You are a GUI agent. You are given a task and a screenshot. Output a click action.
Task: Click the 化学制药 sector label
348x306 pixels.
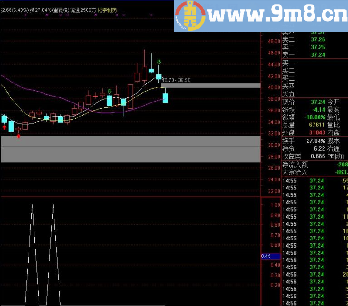click(107, 10)
